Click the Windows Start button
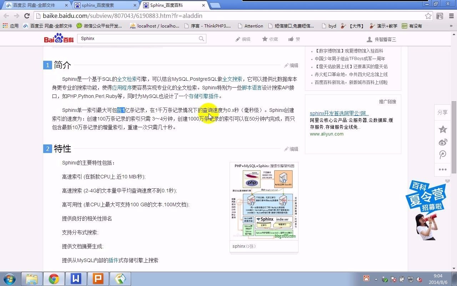The width and height of the screenshot is (457, 286). click(10, 278)
